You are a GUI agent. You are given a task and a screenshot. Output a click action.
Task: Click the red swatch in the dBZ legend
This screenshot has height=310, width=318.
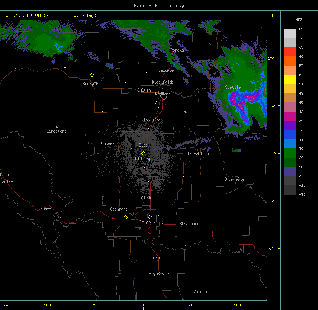pyautogui.click(x=290, y=52)
